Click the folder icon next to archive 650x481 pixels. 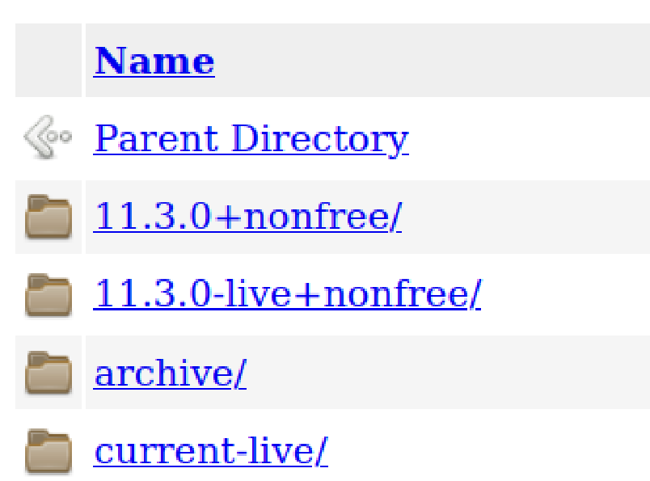click(48, 373)
